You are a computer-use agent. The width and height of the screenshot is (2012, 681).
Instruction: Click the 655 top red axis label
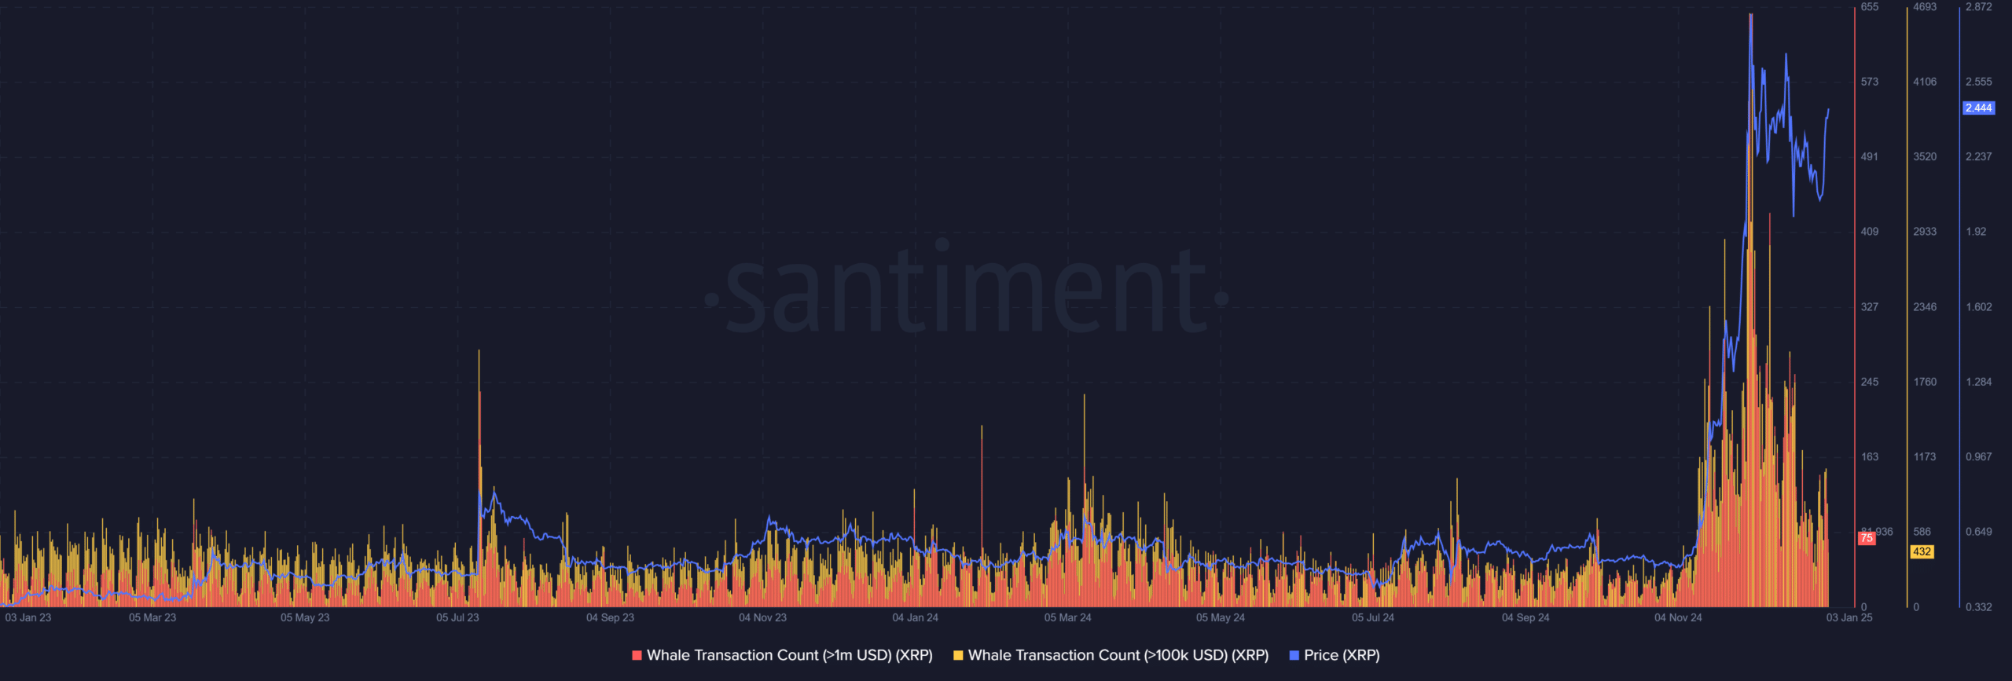[1869, 7]
